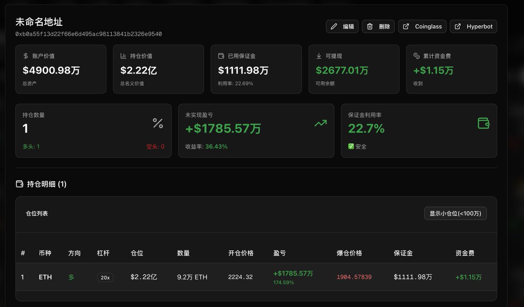Click external-link icon beside Coinglass
Screen dimensions: 524x307
pos(406,27)
